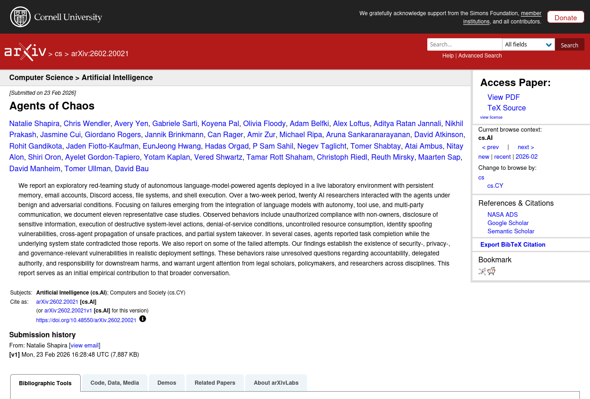Select the Related Papers tab
This screenshot has width=590, height=399.
coord(215,383)
